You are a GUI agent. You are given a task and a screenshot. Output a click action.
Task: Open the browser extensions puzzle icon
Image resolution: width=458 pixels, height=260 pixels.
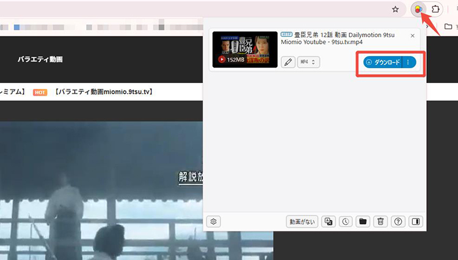coord(435,9)
